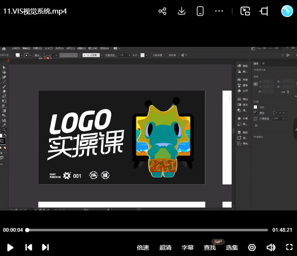Open the 倍速 playback speed menu
This screenshot has height=256, width=297.
[143, 247]
